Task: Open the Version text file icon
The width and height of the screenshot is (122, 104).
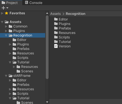Action: [56, 46]
